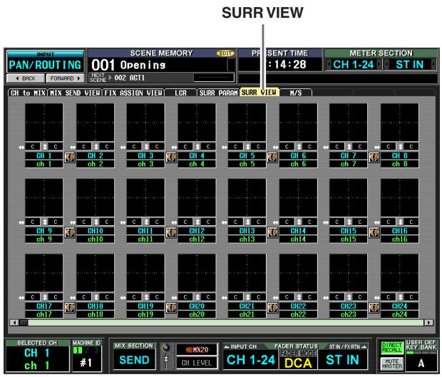Toggle pairing heart icon between CH 1 and CH 2
Viewport: 442px width, 377px height.
(x=70, y=157)
